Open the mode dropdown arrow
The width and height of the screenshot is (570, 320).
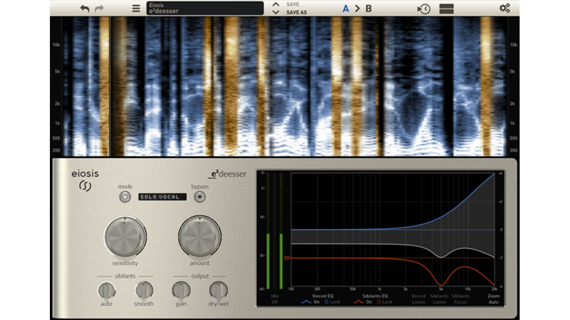[x=125, y=197]
